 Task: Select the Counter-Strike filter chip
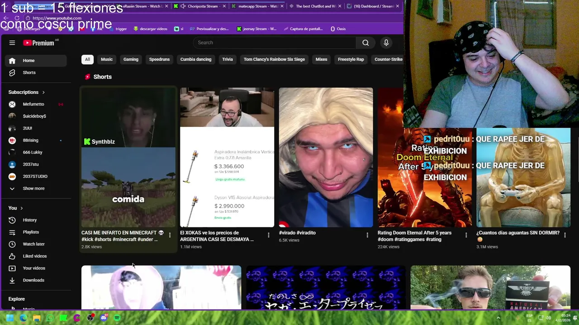click(x=388, y=59)
